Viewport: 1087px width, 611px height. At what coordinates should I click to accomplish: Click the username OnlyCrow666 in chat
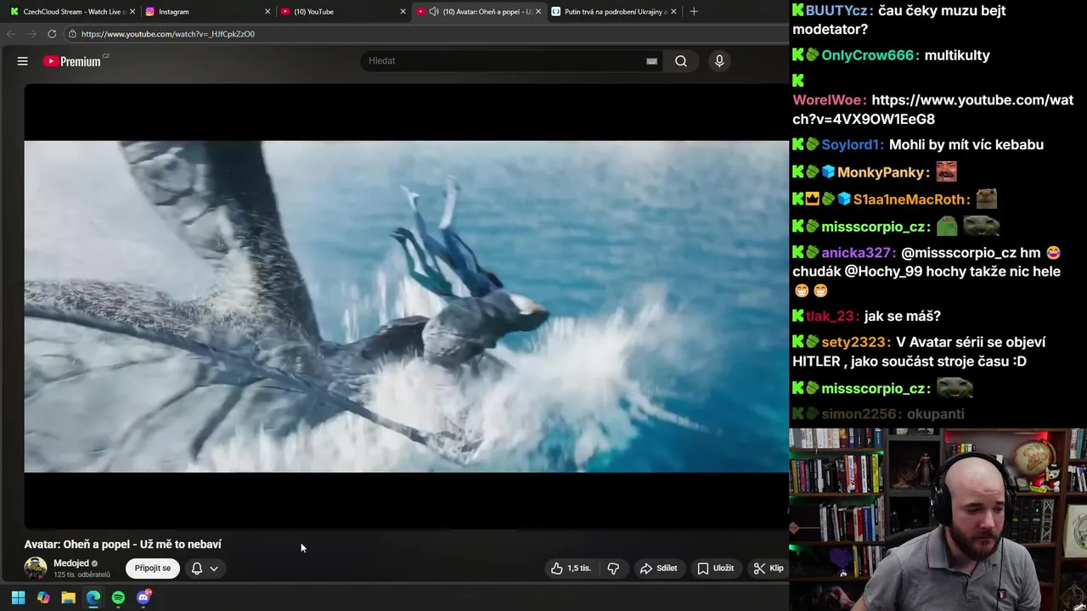point(870,55)
